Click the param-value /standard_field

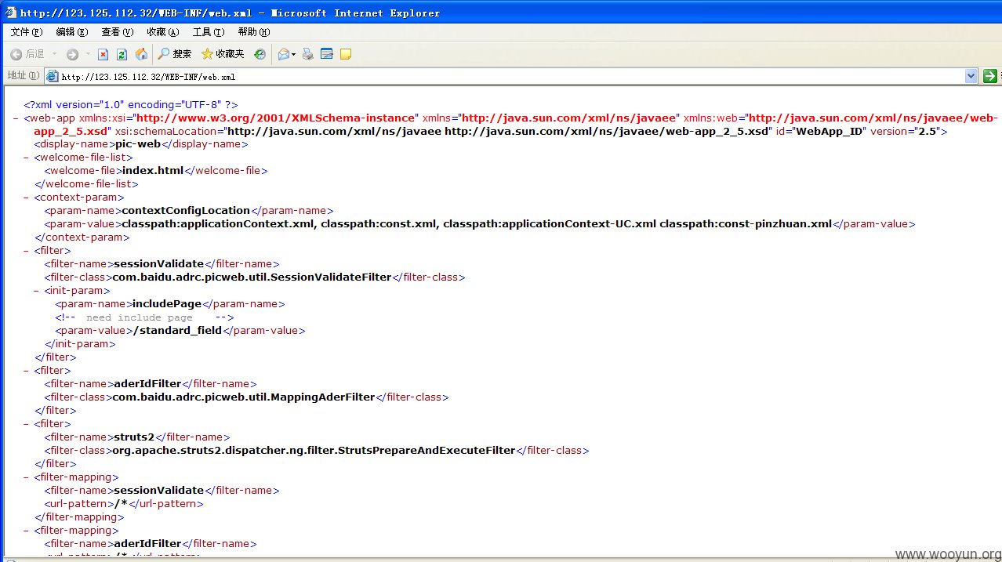pyautogui.click(x=178, y=331)
